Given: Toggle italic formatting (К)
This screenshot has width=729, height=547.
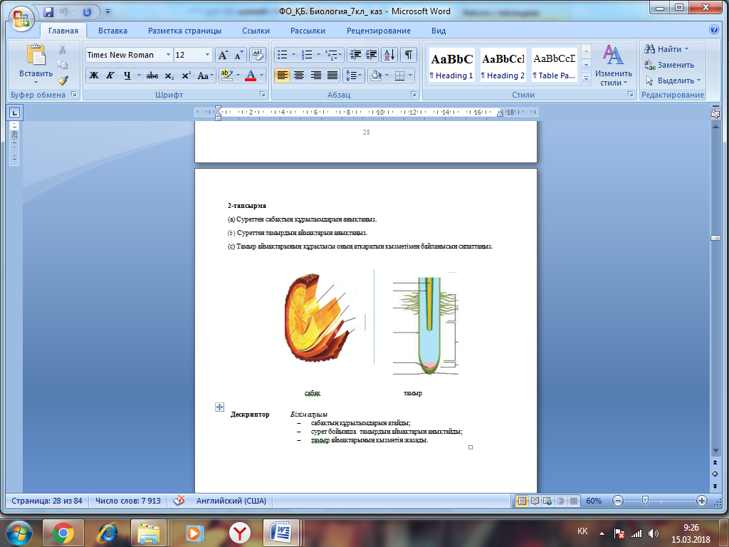Looking at the screenshot, I should 110,75.
